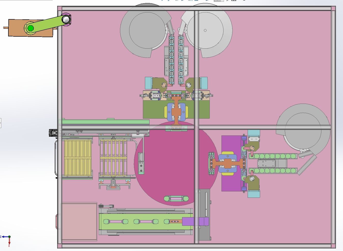Select the small gray fixture on the dial's left
The image size is (343, 251).
coord(141,163)
